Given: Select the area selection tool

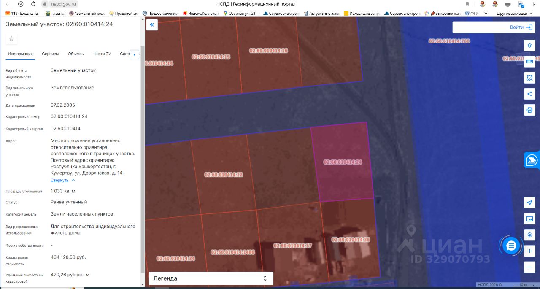Looking at the screenshot, I should [529, 78].
